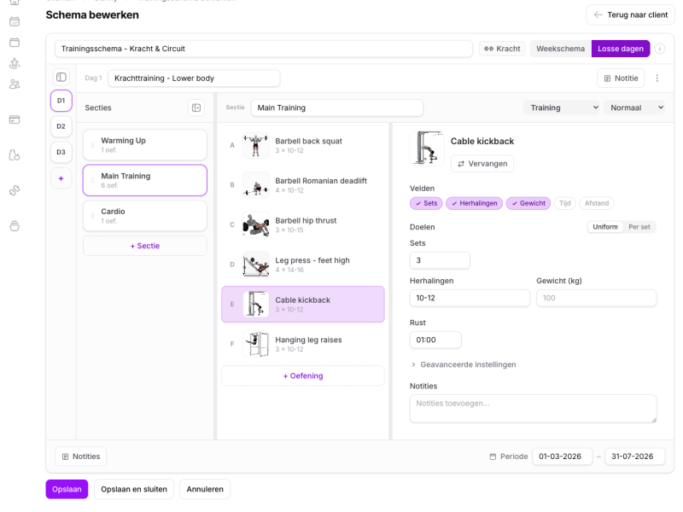Select Hanging leg raises exercise
The height and width of the screenshot is (512, 683).
click(x=303, y=344)
